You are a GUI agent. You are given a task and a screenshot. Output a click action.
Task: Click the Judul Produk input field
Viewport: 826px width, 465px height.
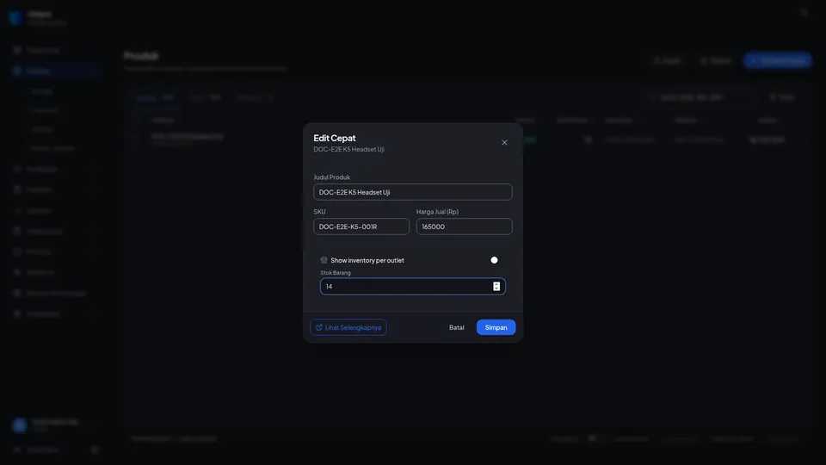tap(412, 192)
